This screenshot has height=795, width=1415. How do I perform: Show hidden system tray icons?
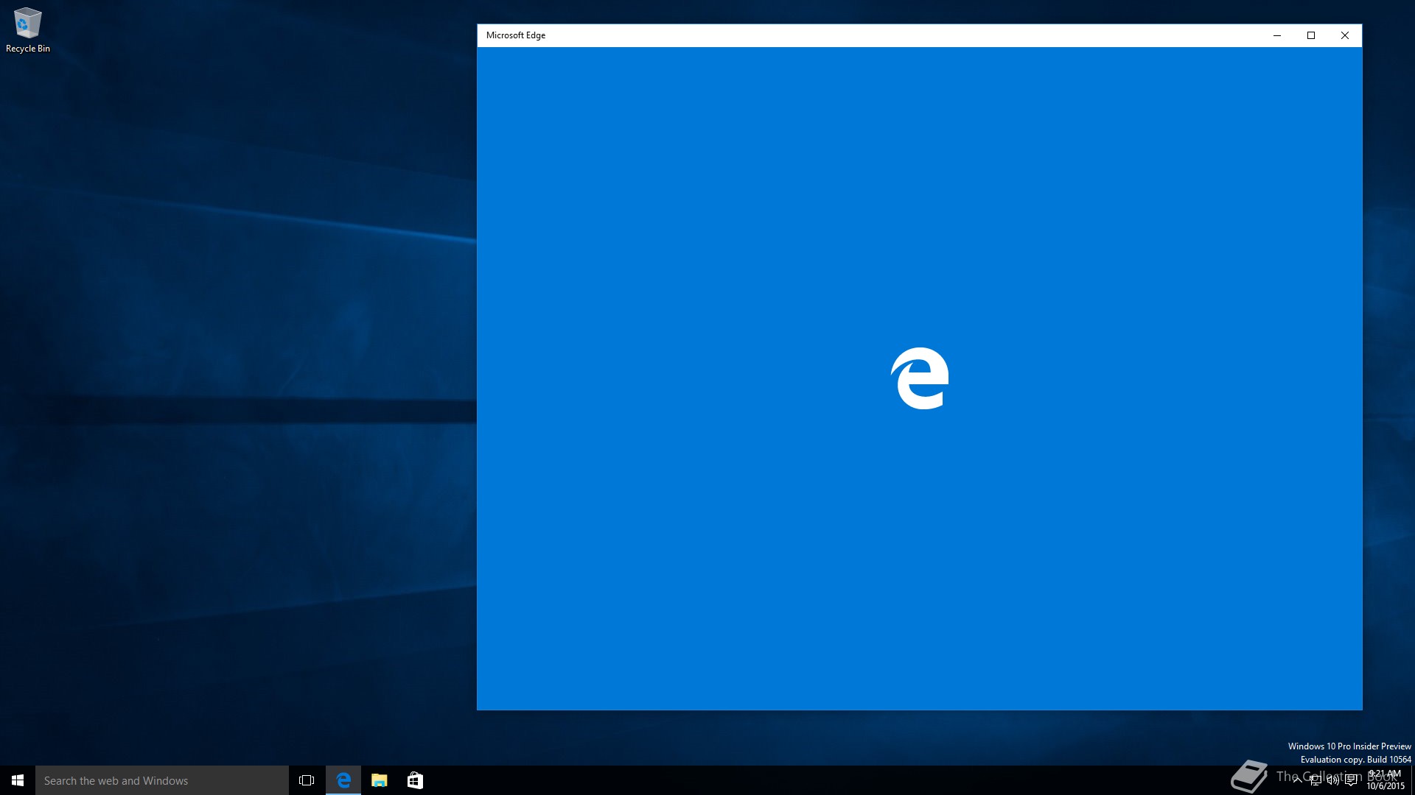1297,780
